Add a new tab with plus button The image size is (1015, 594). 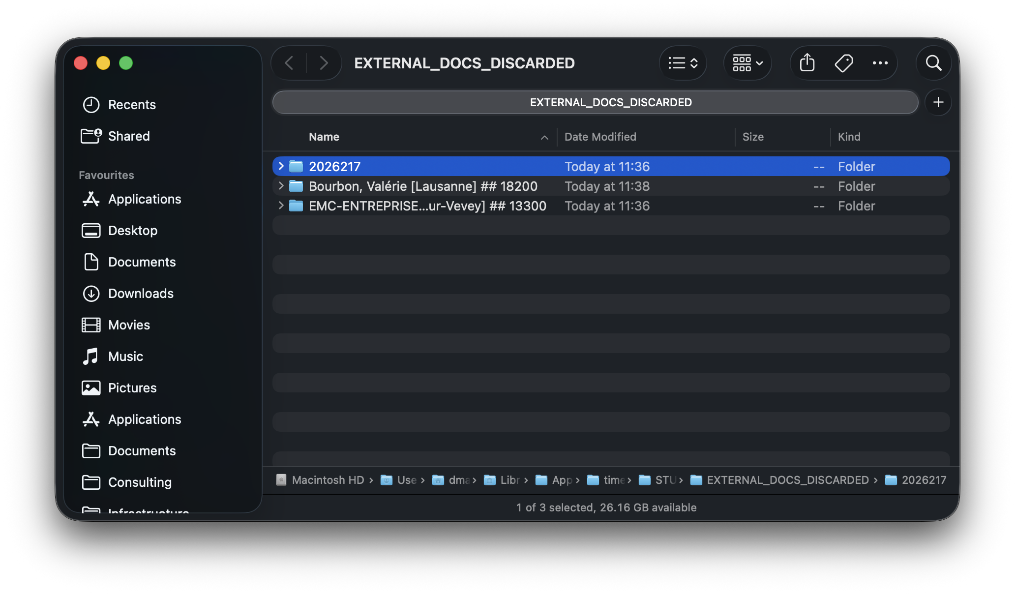point(938,102)
